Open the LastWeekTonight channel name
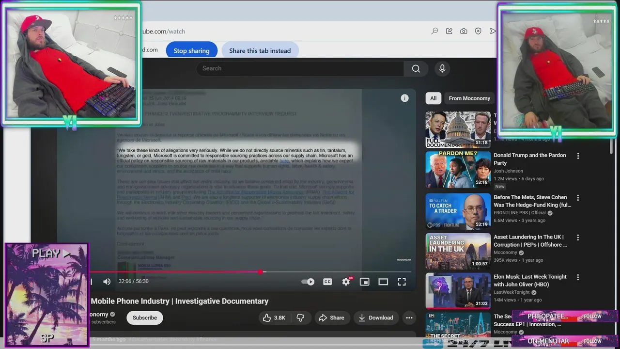620x349 pixels. [511, 292]
